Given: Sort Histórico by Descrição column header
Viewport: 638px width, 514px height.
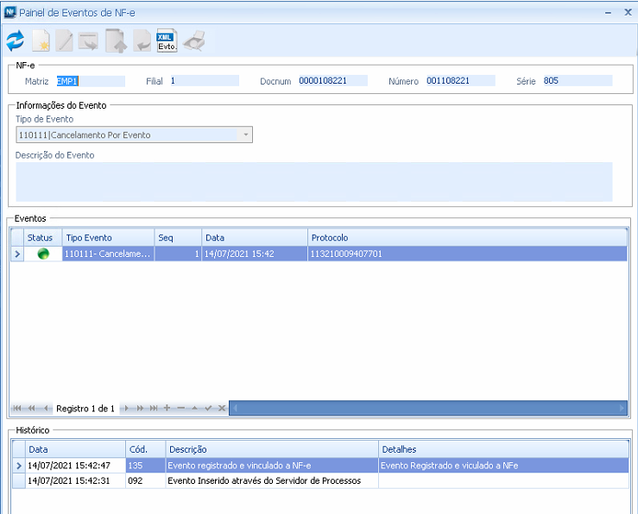Looking at the screenshot, I should tap(271, 449).
